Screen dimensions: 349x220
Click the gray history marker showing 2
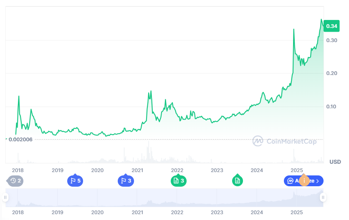tap(15, 181)
